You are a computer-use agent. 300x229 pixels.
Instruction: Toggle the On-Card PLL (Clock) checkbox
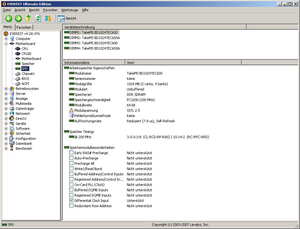(71, 184)
